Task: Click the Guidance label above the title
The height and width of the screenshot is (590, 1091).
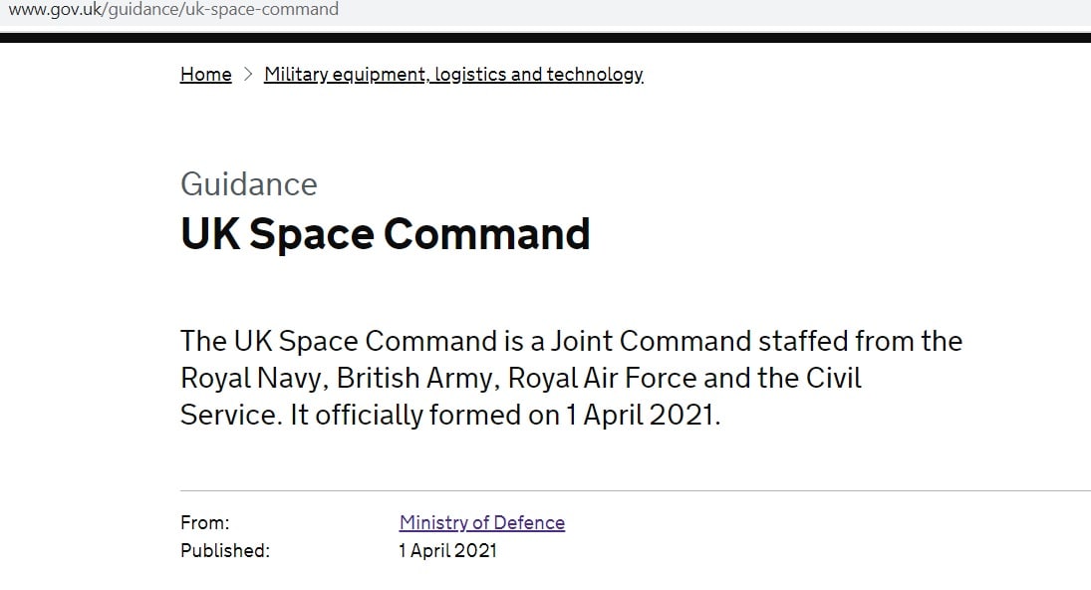Action: point(248,184)
